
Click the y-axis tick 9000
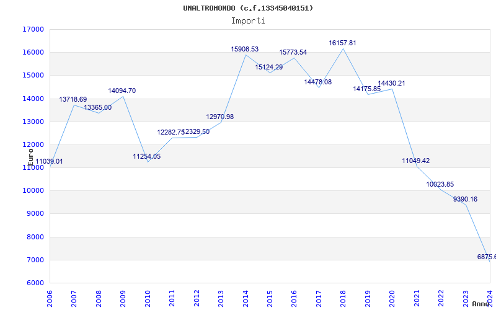pos(35,214)
